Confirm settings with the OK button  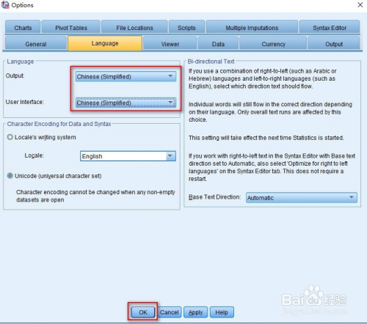(143, 312)
